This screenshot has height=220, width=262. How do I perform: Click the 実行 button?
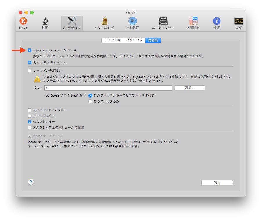pyautogui.click(x=217, y=183)
